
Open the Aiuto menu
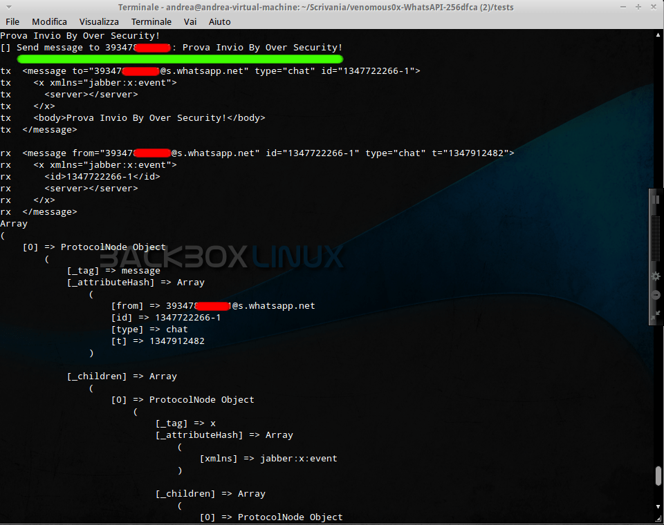click(219, 21)
